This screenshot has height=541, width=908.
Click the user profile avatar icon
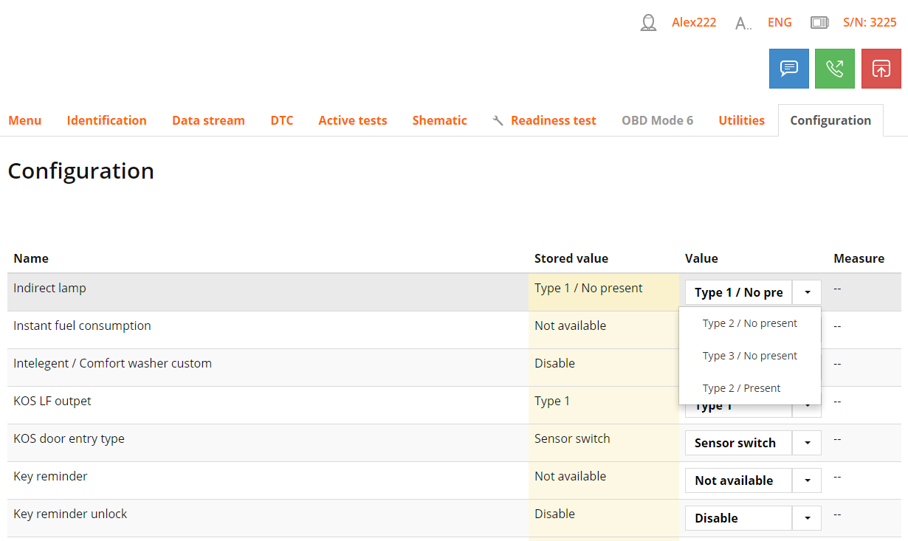(x=648, y=23)
